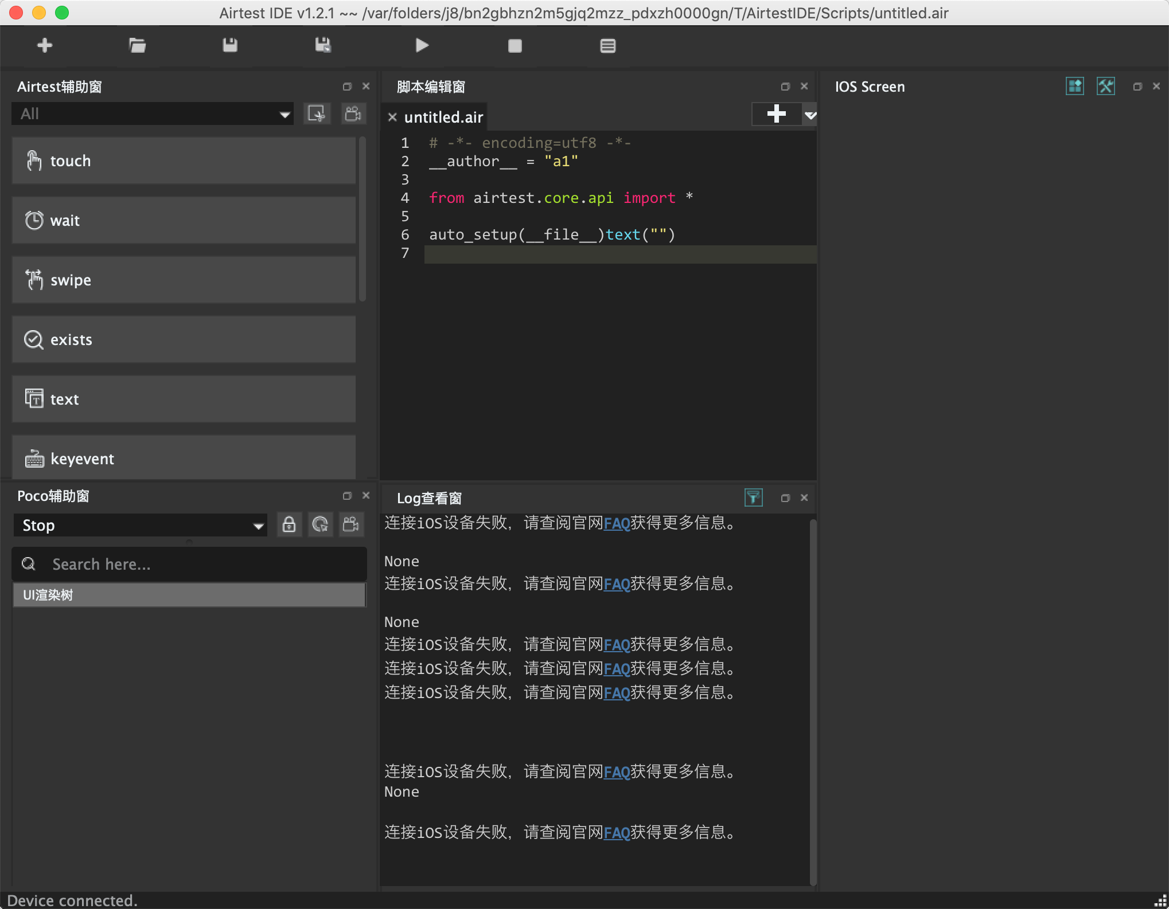
Task: Open a script using the folder icon
Action: pos(137,45)
